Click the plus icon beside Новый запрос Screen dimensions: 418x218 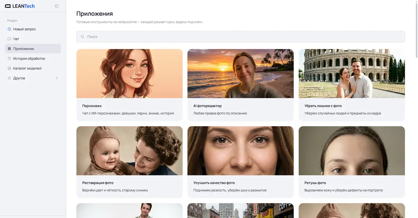tap(9, 29)
